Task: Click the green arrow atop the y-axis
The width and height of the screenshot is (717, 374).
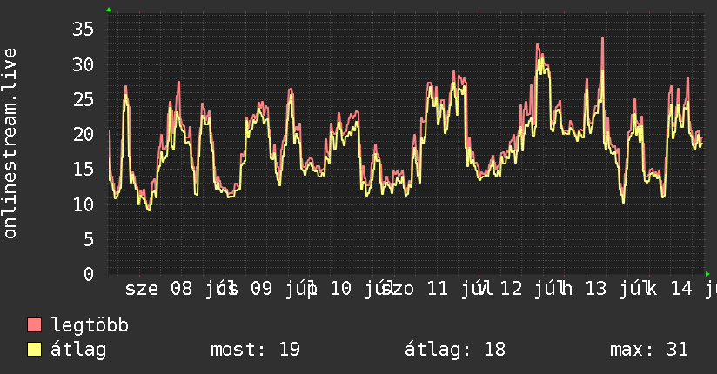Action: tap(109, 10)
